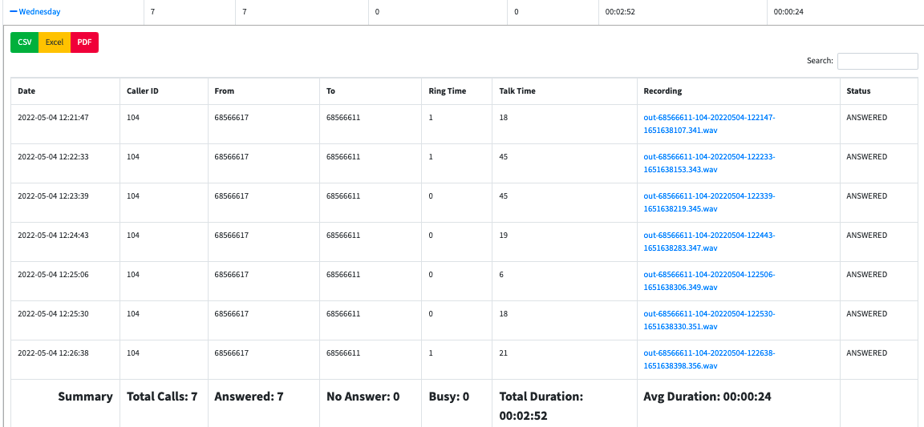This screenshot has height=427, width=924.
Task: Click ANSWERED status in the 12:21:47 row
Action: tap(866, 118)
